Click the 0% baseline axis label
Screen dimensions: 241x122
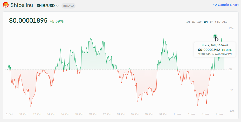coord(230,70)
